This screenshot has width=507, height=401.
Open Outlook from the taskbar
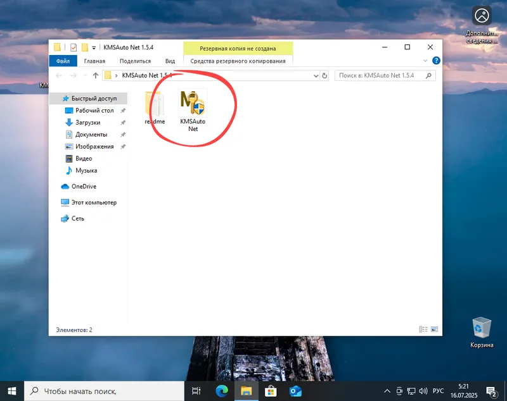click(x=295, y=390)
